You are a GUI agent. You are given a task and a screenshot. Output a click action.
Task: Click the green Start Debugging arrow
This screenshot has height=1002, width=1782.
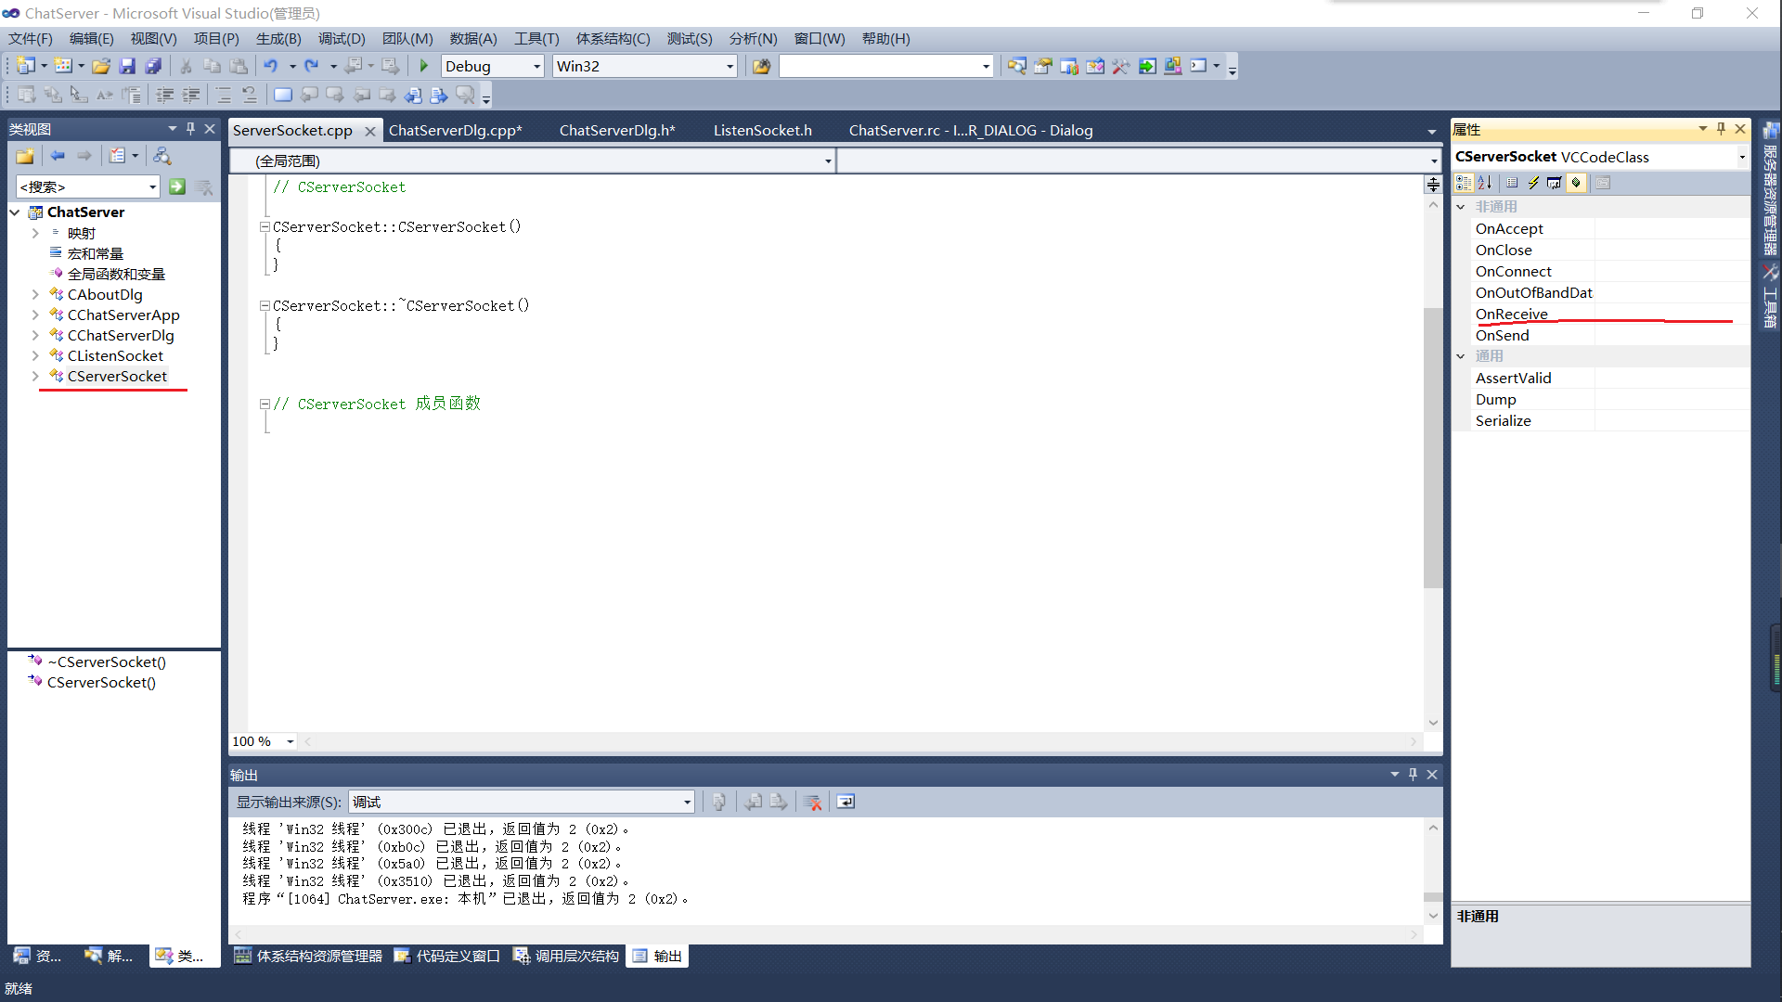tap(424, 66)
